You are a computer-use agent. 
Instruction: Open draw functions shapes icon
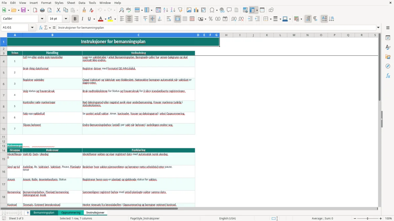pyautogui.click(x=271, y=10)
